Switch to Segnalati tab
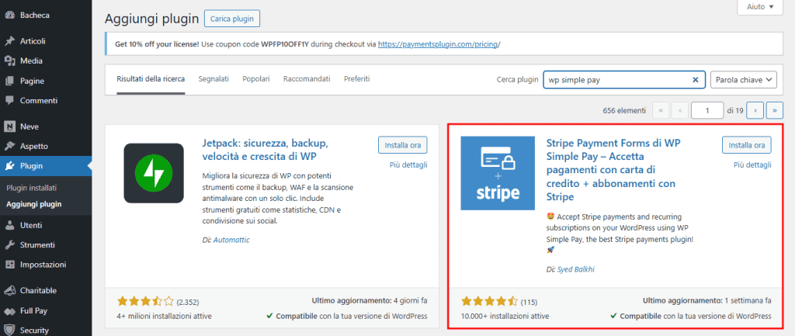The height and width of the screenshot is (336, 795). click(x=214, y=79)
